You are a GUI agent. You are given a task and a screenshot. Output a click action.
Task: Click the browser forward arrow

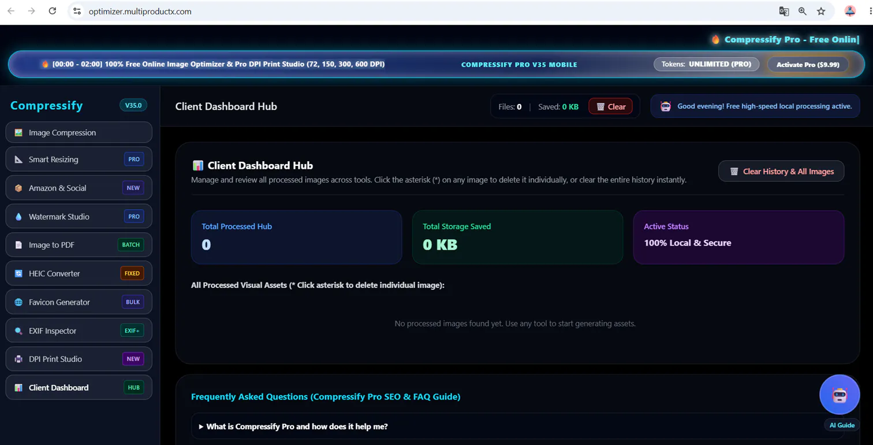pyautogui.click(x=32, y=11)
